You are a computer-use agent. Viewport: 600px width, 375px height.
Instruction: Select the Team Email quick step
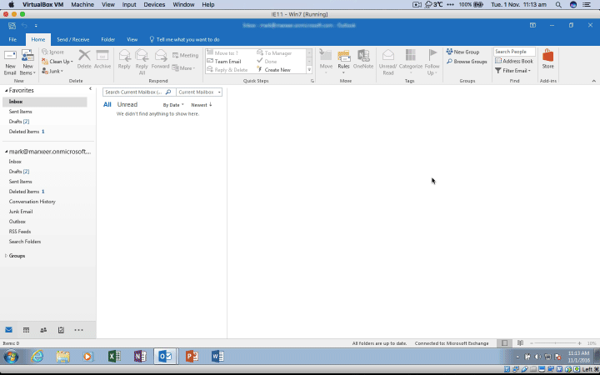pos(224,61)
